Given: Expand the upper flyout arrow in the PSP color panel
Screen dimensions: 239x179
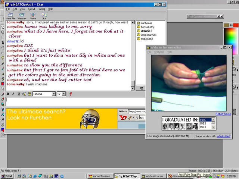Looking at the screenshot, I should click(x=238, y=70).
